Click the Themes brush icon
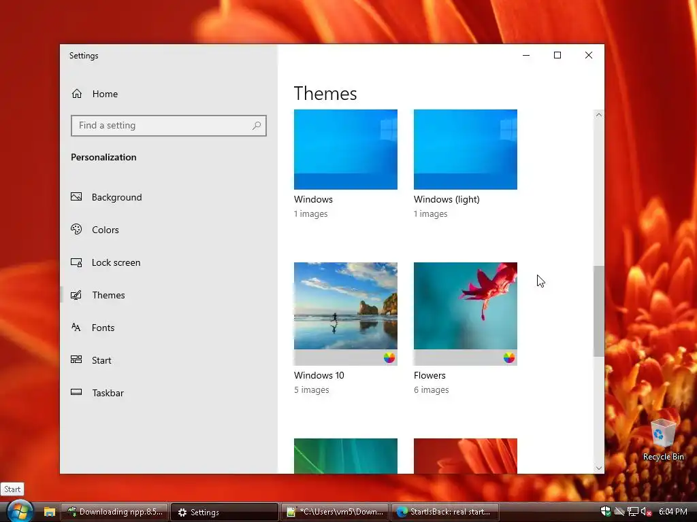 [76, 295]
